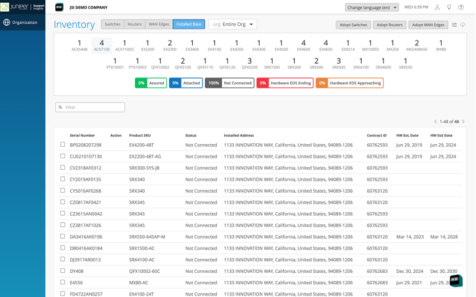476x297 pixels.
Task: Click the Organization globe icon in sidebar
Action: [7, 23]
